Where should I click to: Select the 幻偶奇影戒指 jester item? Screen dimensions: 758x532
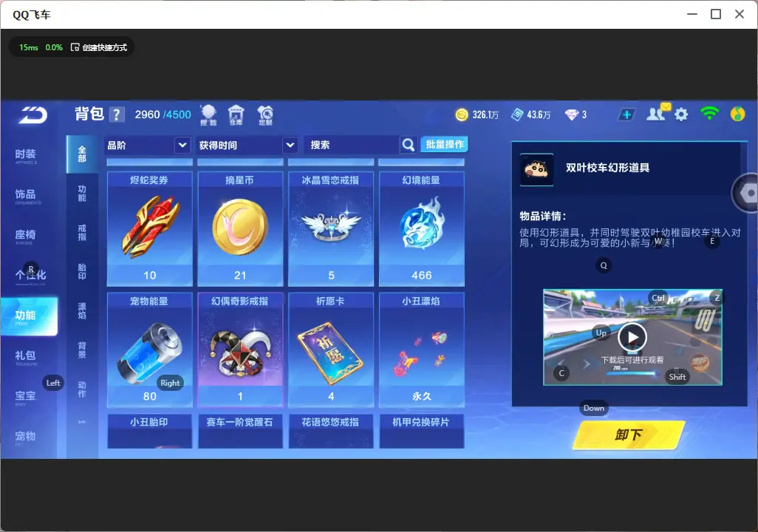240,349
